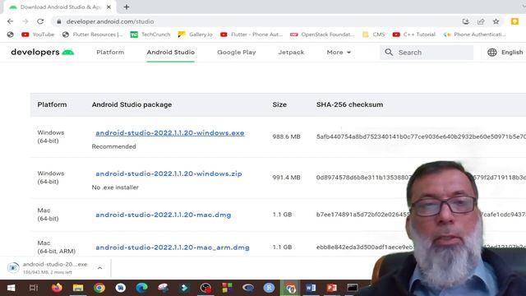Screen dimensions: 526x296
Task: Open the TechCrunch bookmark
Action: pos(150,35)
